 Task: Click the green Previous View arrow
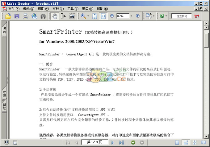click(x=133, y=142)
